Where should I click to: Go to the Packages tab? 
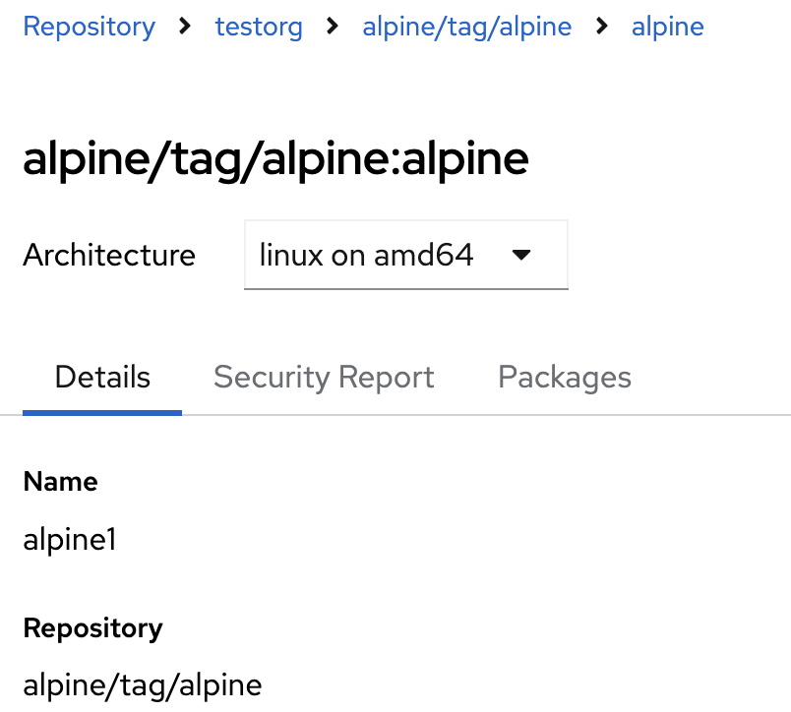click(565, 378)
